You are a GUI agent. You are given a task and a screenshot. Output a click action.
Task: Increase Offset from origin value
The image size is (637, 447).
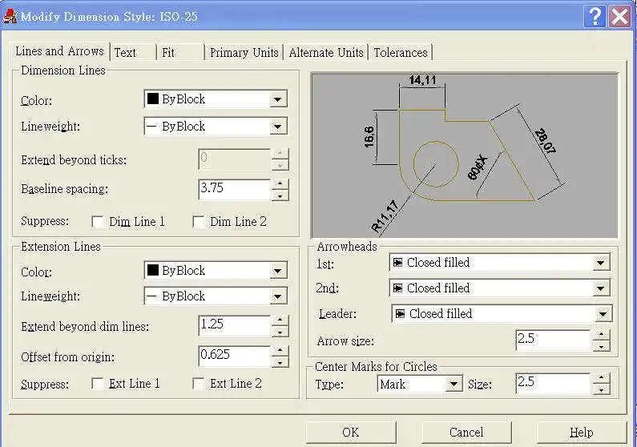click(x=280, y=351)
